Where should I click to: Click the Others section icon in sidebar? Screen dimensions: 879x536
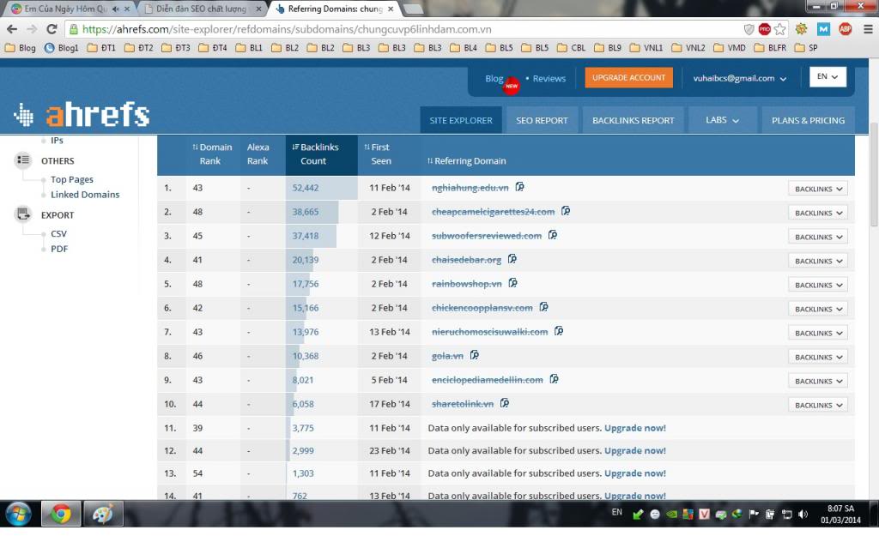coord(23,160)
